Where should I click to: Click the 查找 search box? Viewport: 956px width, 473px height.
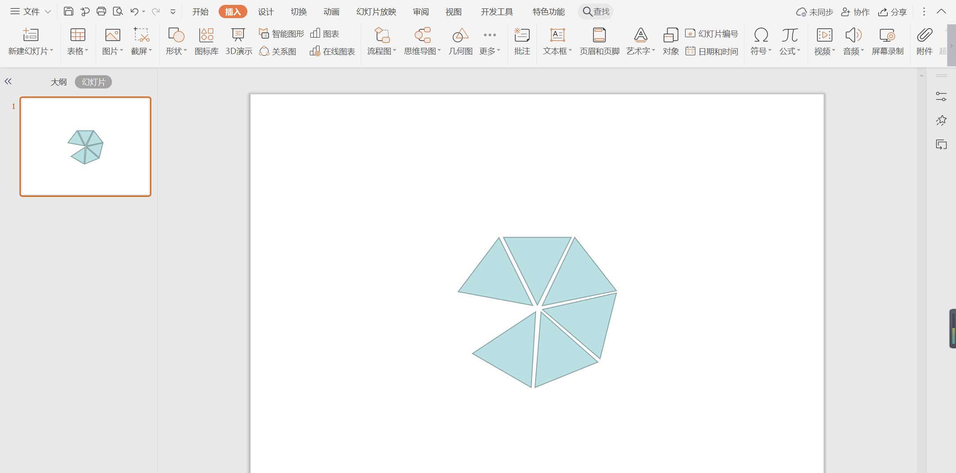pyautogui.click(x=596, y=12)
